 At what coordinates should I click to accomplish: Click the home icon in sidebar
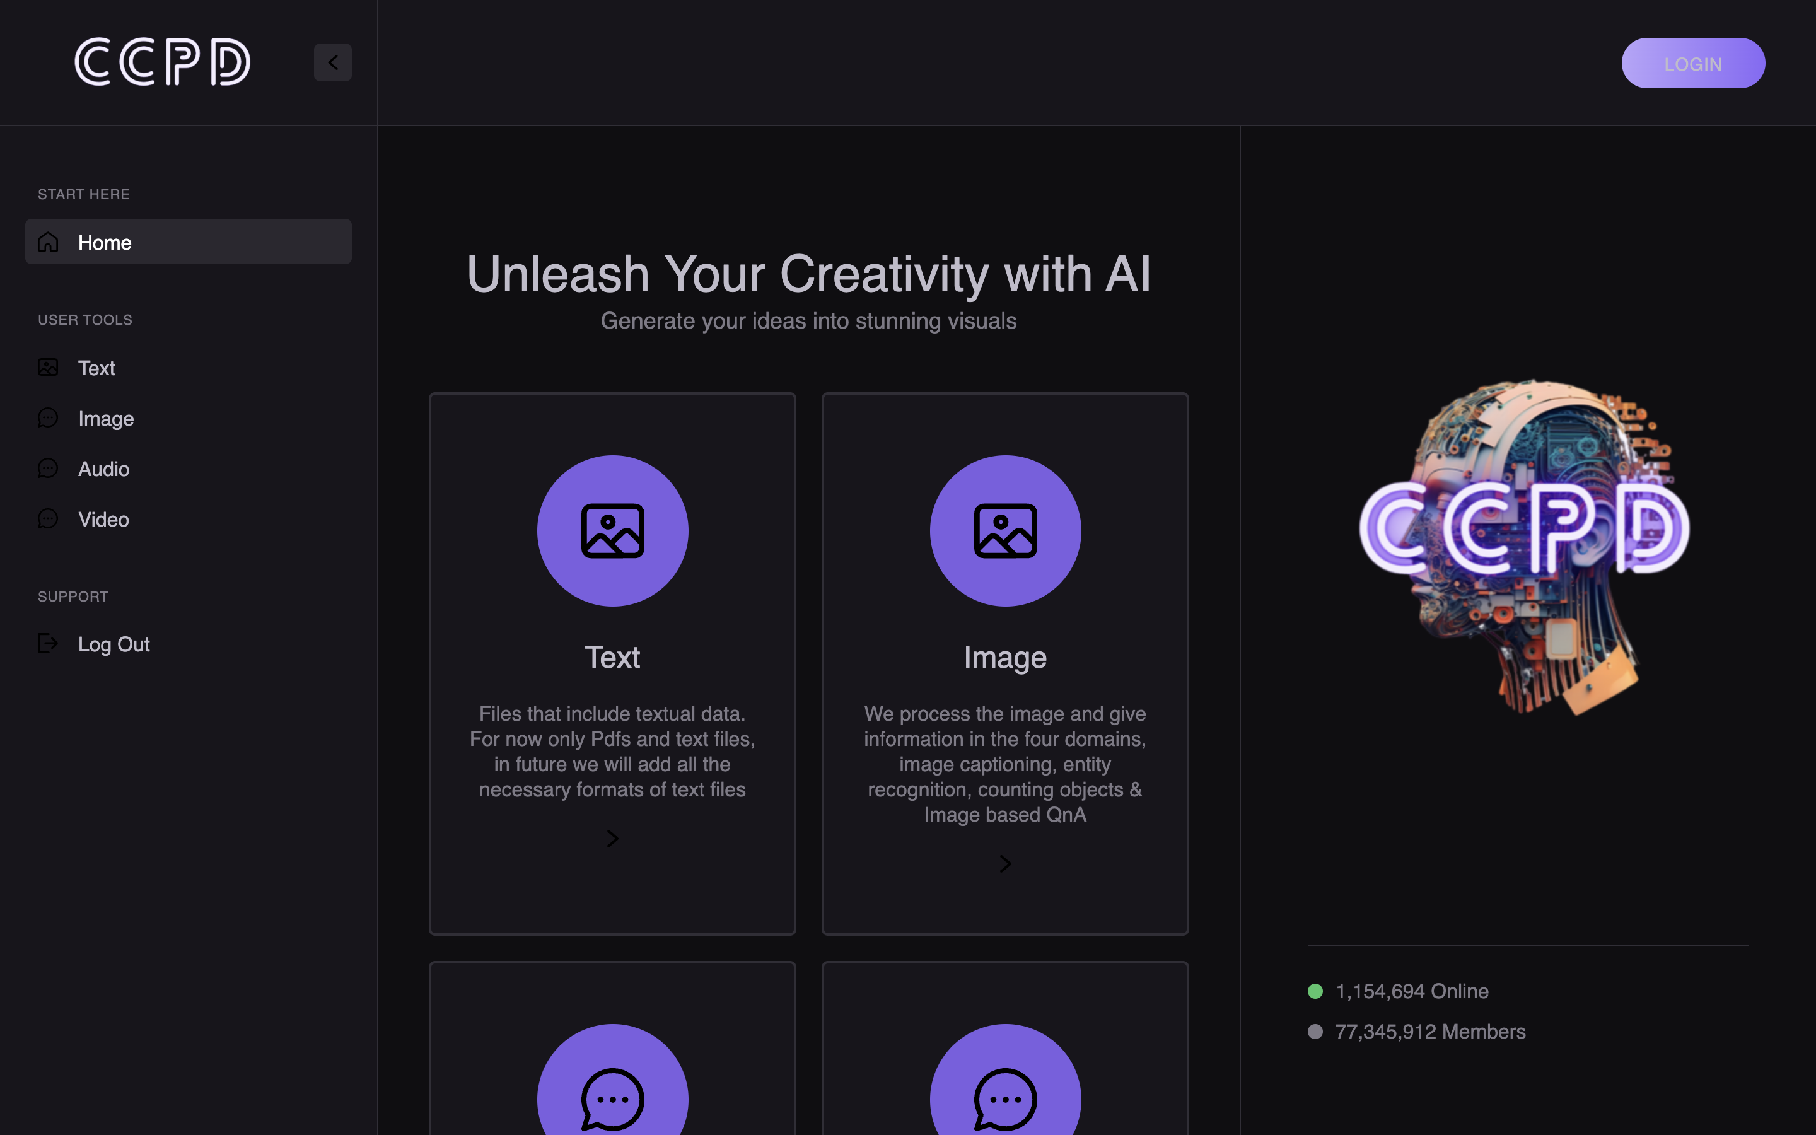click(48, 242)
